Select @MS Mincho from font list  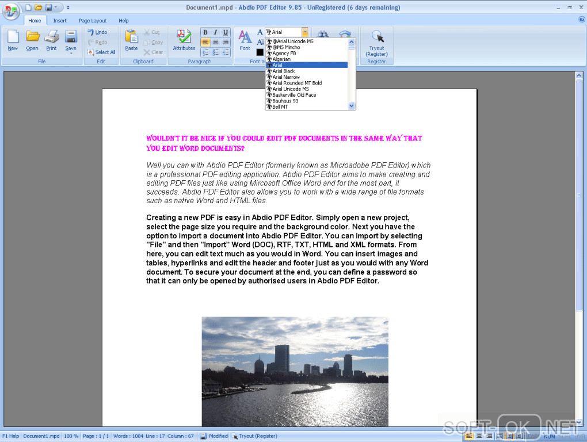307,47
